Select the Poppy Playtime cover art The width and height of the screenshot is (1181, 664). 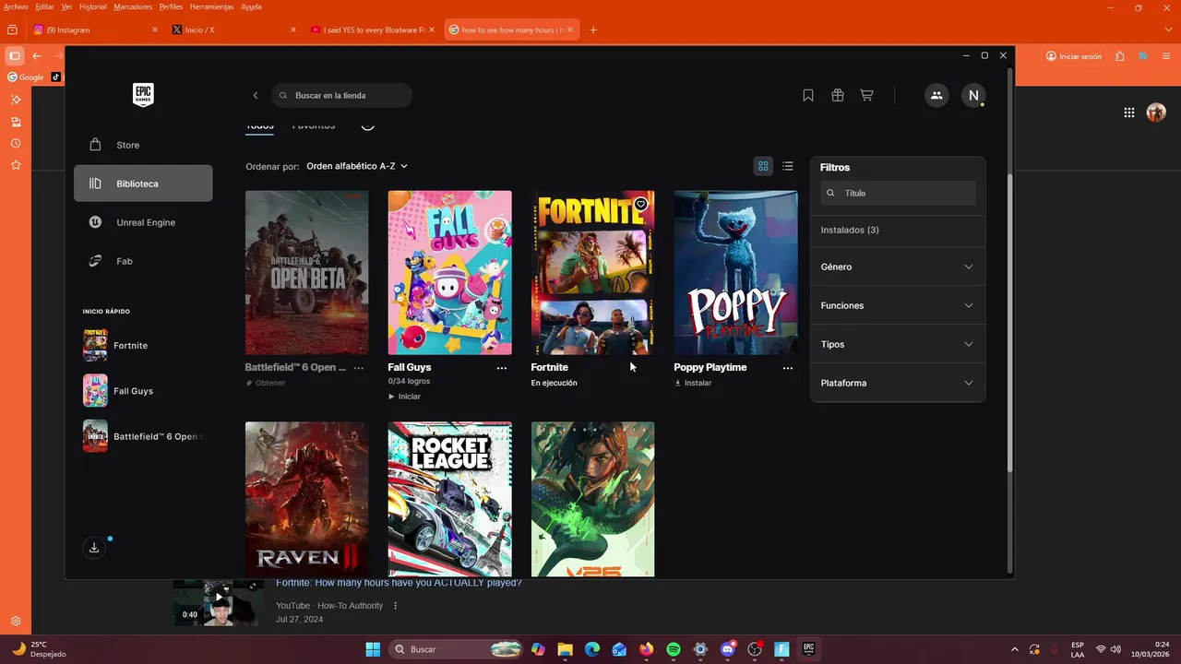[x=736, y=273]
